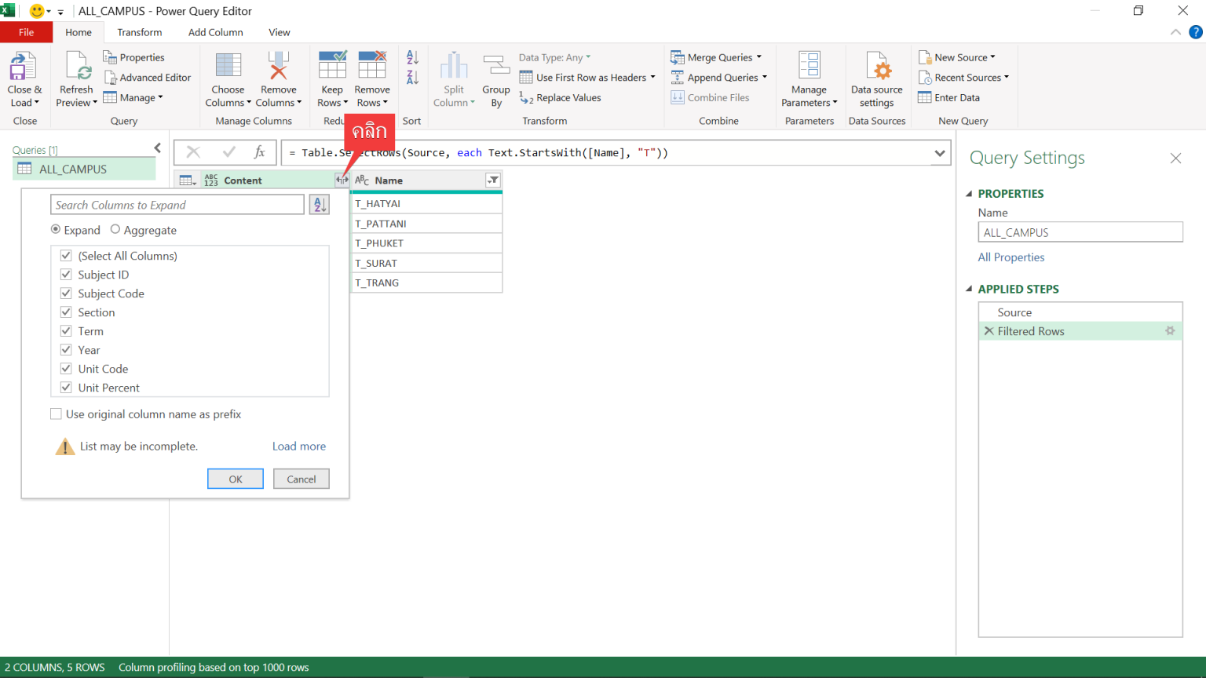Image resolution: width=1206 pixels, height=678 pixels.
Task: Click the Load more link
Action: (x=298, y=446)
